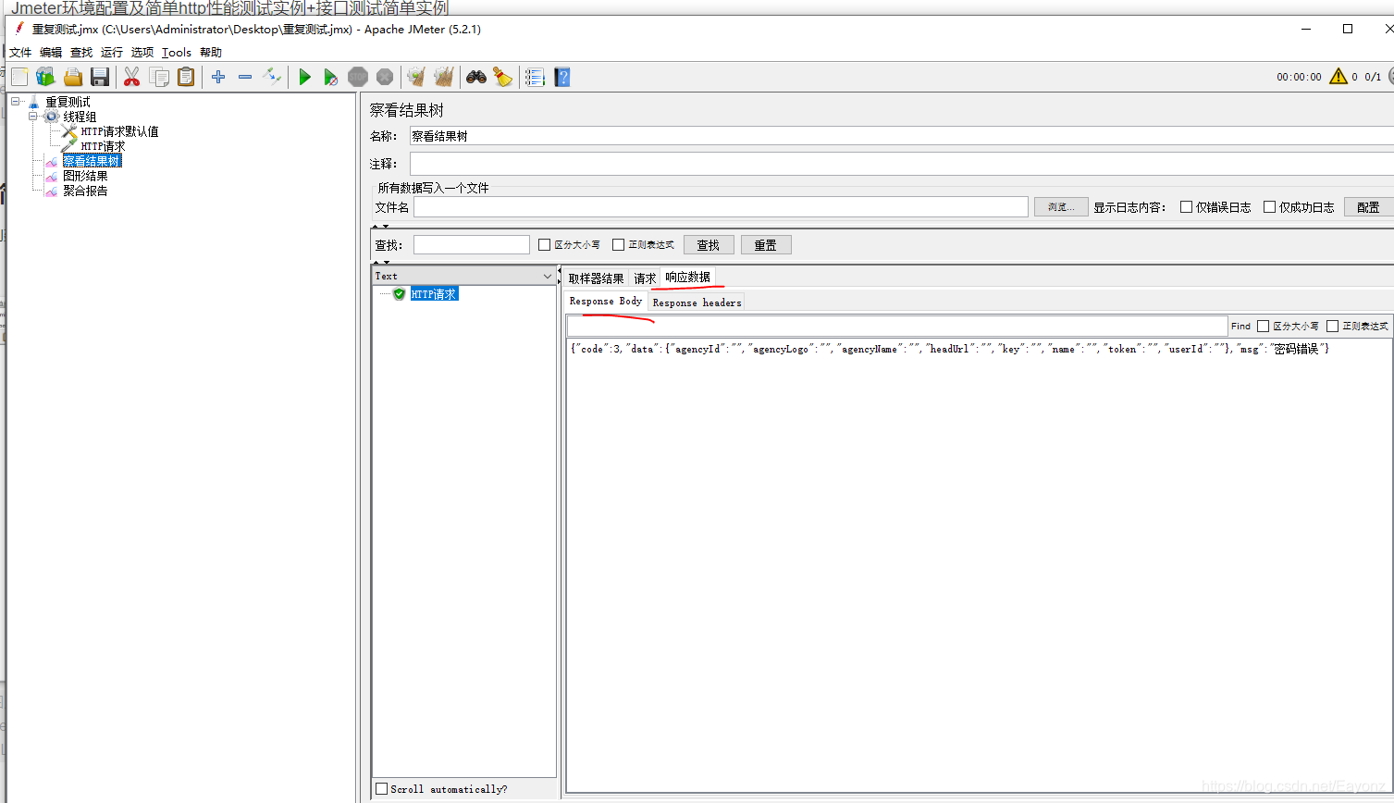Click the minus Collapse All icon
This screenshot has height=803, width=1394.
coord(245,77)
